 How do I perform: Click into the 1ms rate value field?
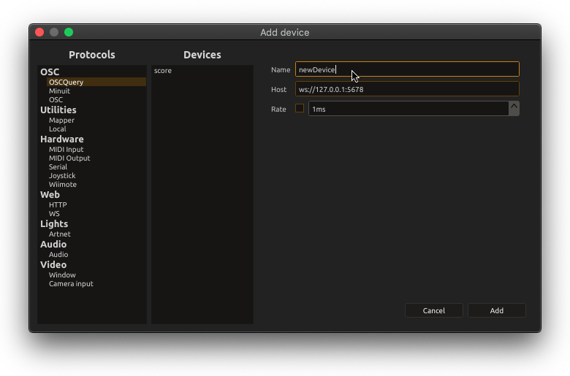tap(408, 109)
